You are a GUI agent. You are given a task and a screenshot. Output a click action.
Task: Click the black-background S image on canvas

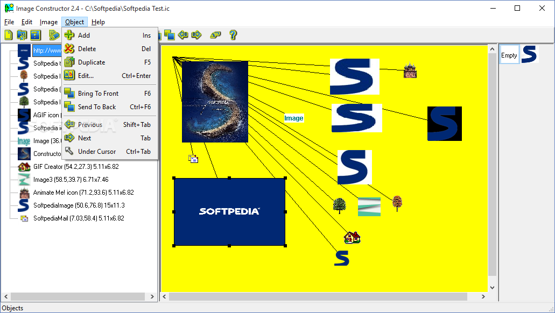pos(445,124)
